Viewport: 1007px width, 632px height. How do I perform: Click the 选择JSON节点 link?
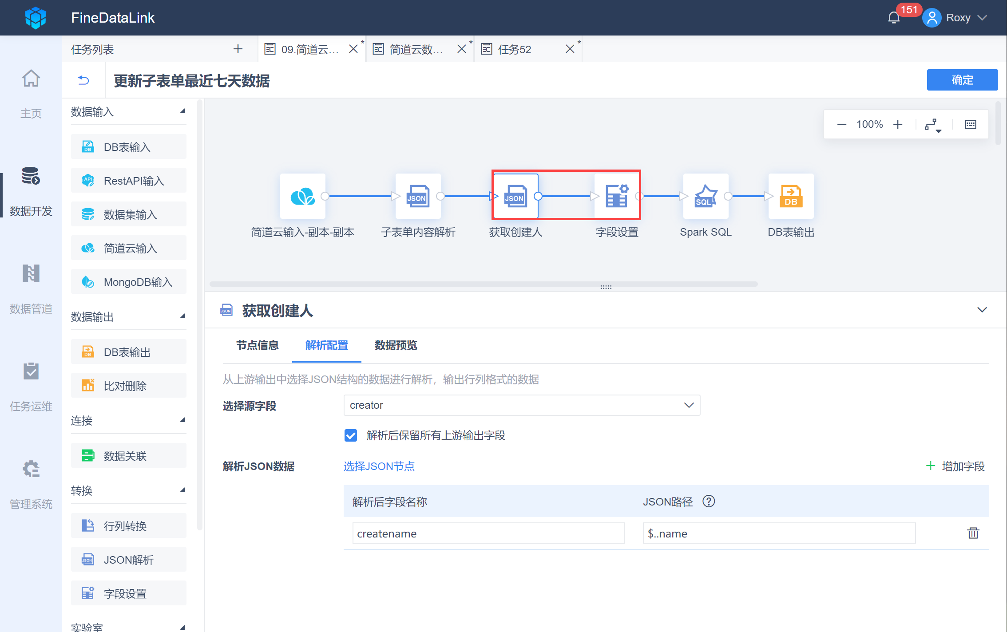(x=379, y=466)
